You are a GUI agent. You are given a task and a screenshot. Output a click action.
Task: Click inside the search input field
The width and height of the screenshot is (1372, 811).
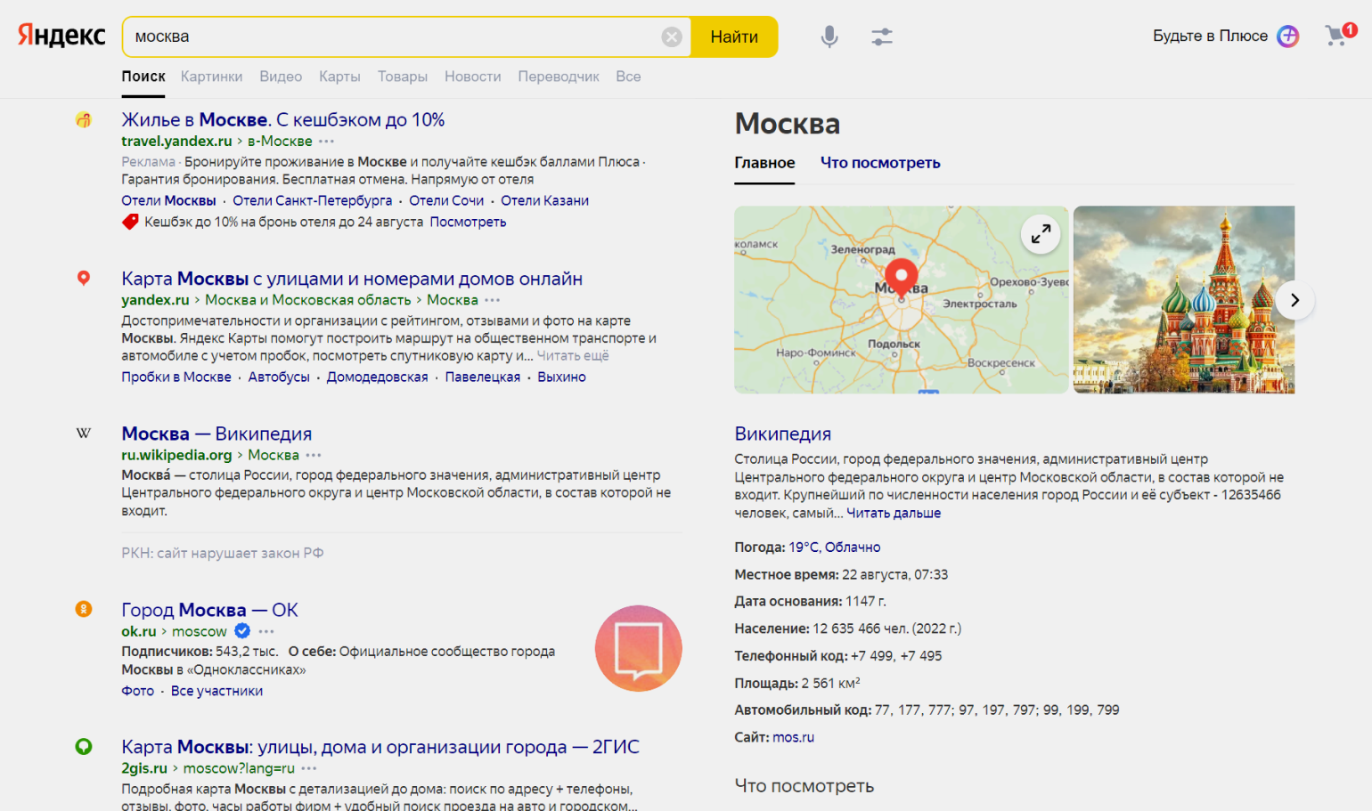click(392, 36)
